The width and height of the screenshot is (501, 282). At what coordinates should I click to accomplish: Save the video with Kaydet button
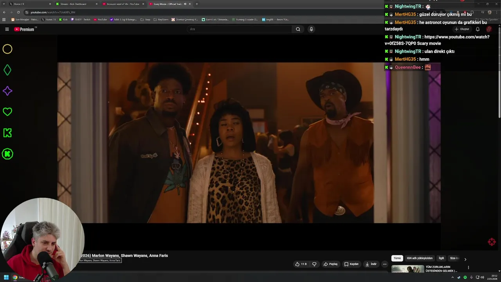[351, 264]
